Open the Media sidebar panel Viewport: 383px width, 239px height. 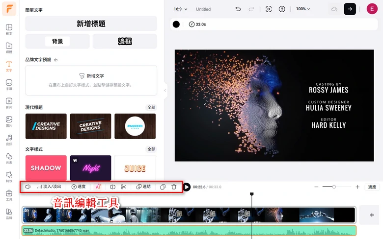point(9,48)
